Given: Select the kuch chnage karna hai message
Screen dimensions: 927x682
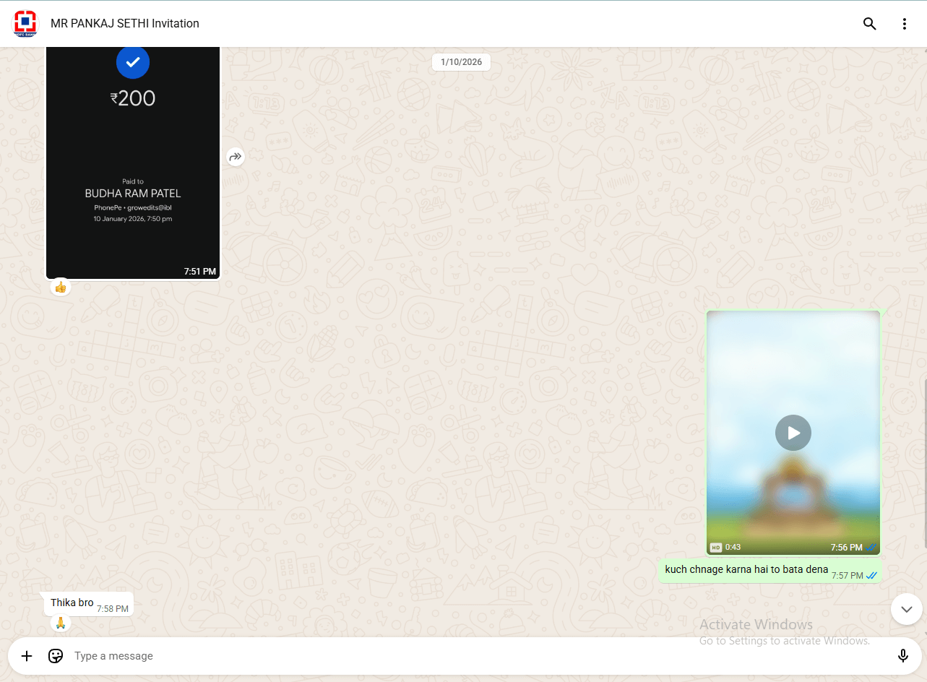Looking at the screenshot, I should tap(746, 570).
